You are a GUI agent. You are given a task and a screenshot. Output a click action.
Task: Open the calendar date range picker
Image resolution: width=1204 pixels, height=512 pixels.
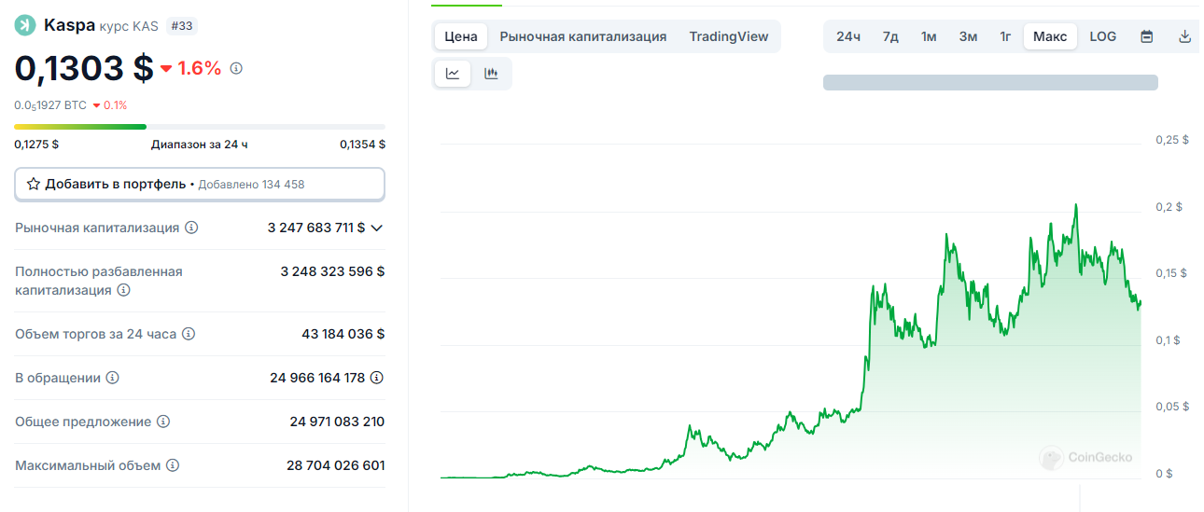1147,36
